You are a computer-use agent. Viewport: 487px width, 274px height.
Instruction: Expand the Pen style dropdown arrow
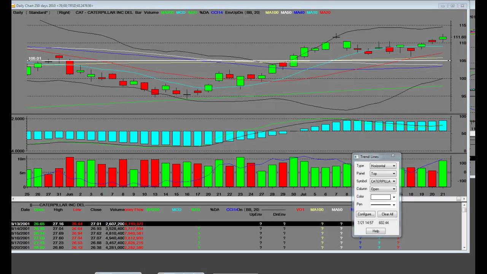[x=394, y=205]
